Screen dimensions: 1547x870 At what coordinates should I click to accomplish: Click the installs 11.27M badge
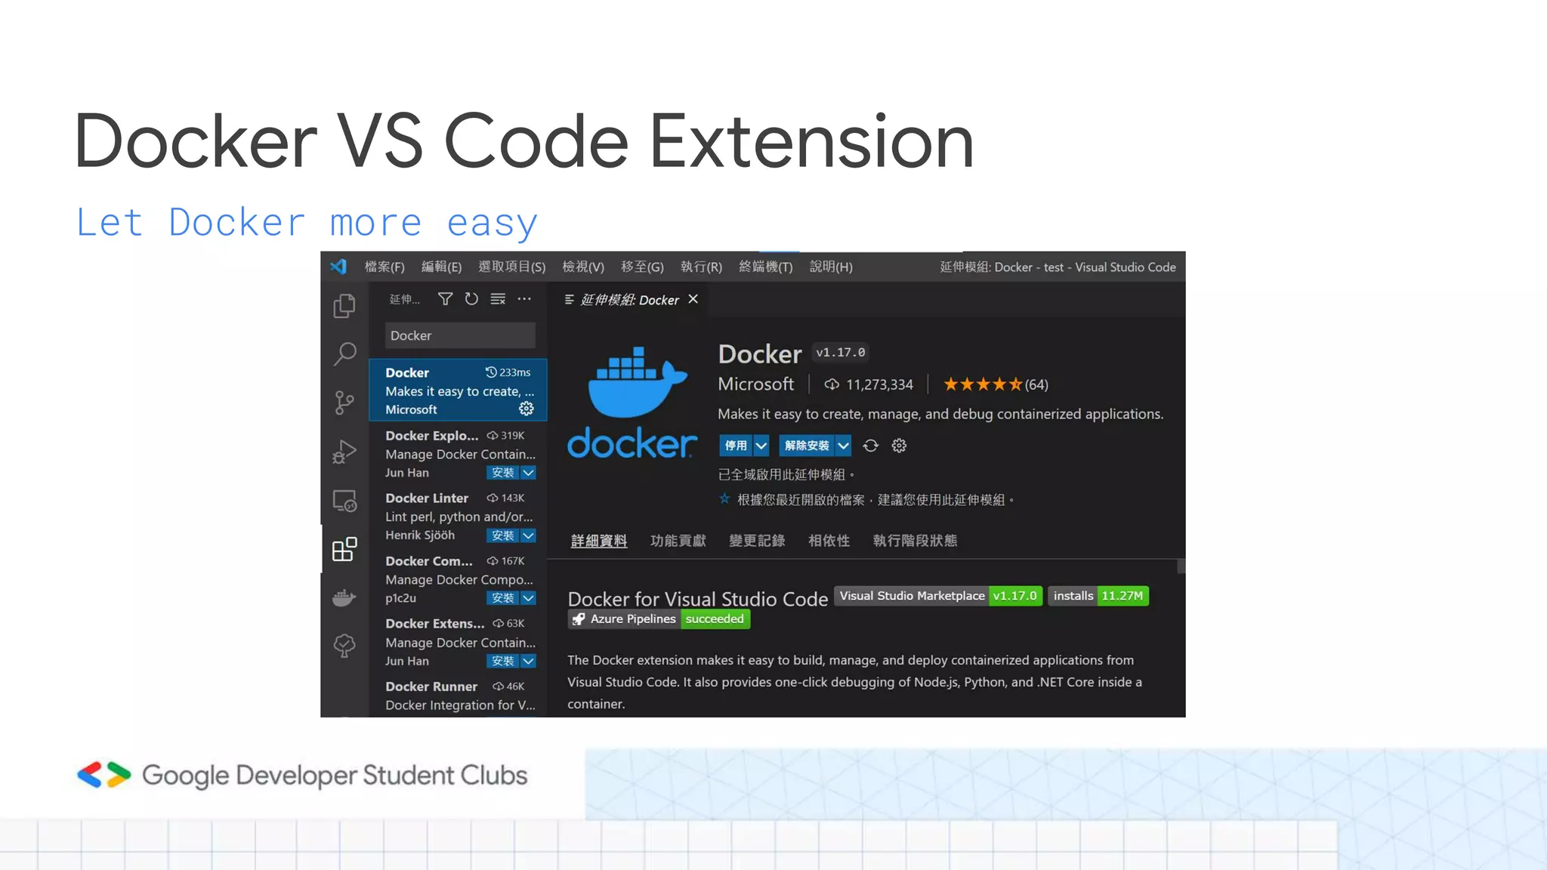[x=1098, y=596]
